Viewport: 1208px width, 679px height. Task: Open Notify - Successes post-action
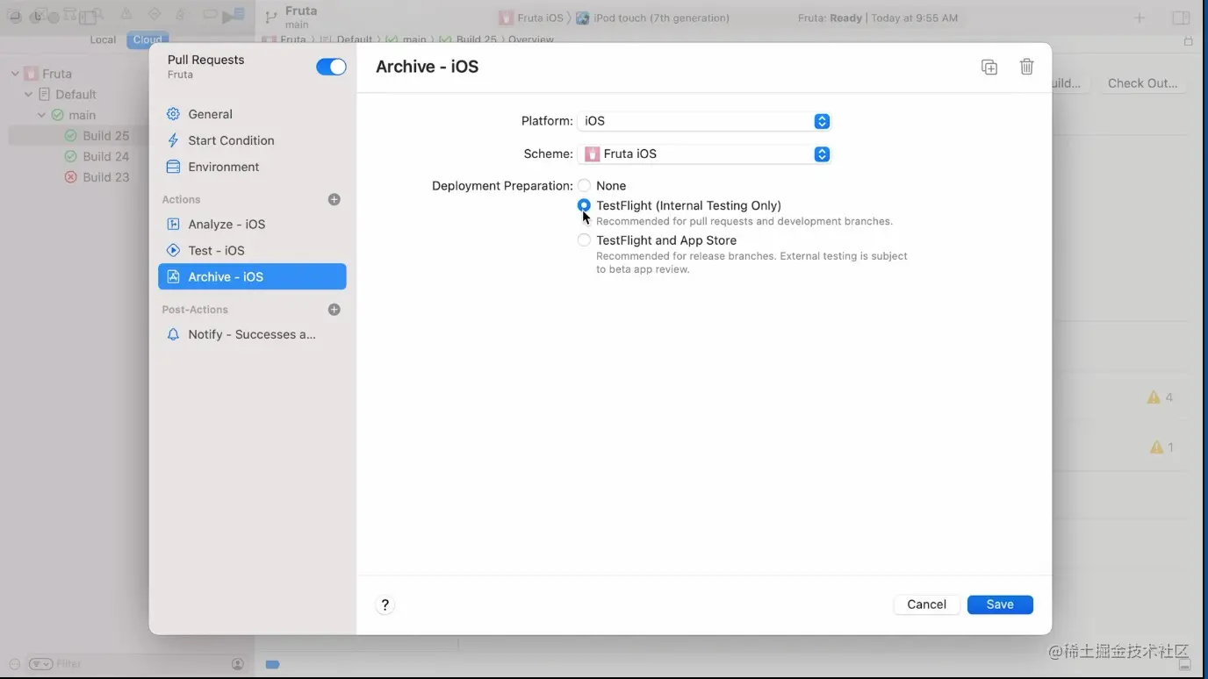252,334
